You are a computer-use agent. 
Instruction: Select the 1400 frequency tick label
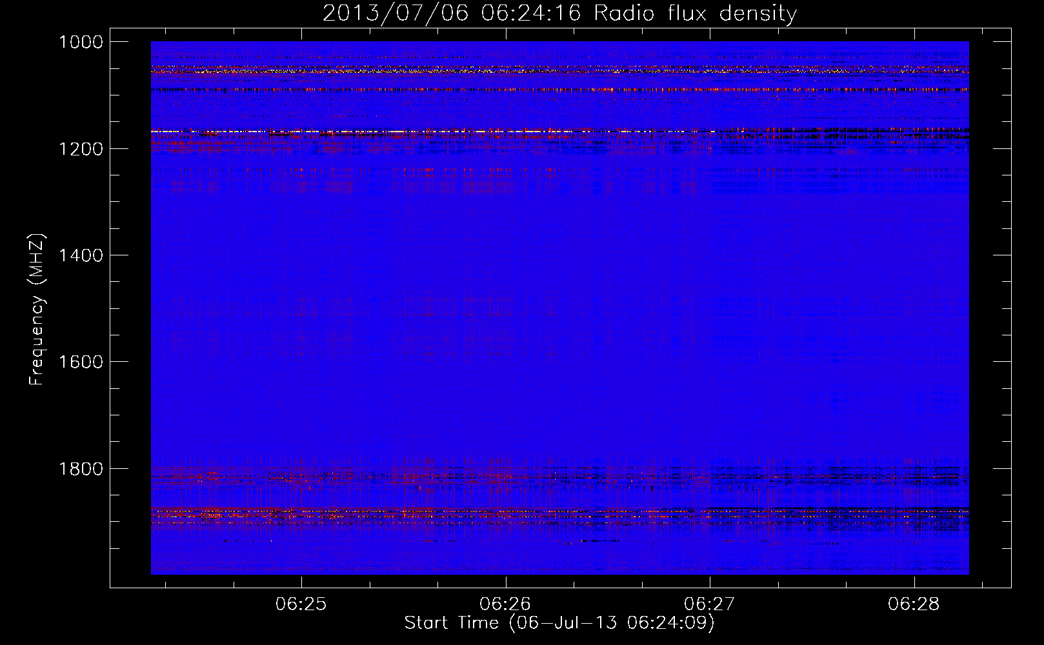81,255
